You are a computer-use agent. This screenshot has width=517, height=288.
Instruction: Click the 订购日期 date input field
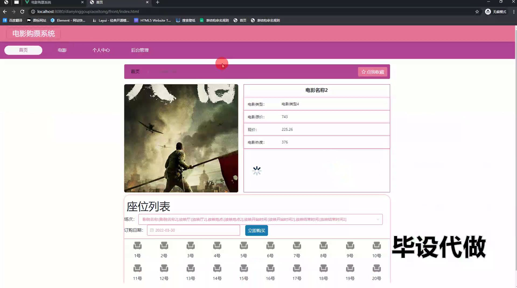pyautogui.click(x=193, y=230)
